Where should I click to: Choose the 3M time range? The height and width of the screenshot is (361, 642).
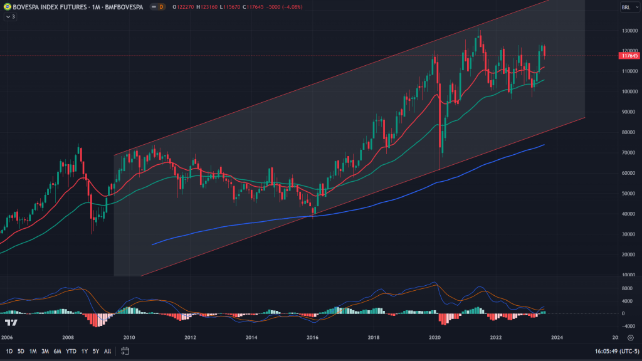point(45,351)
